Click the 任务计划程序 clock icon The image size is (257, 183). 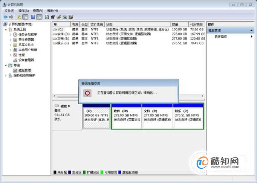point(15,35)
